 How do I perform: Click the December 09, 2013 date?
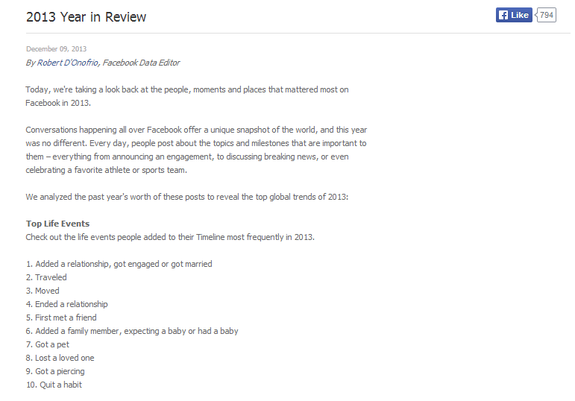[56, 48]
